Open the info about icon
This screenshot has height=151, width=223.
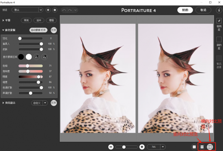pos(219,10)
